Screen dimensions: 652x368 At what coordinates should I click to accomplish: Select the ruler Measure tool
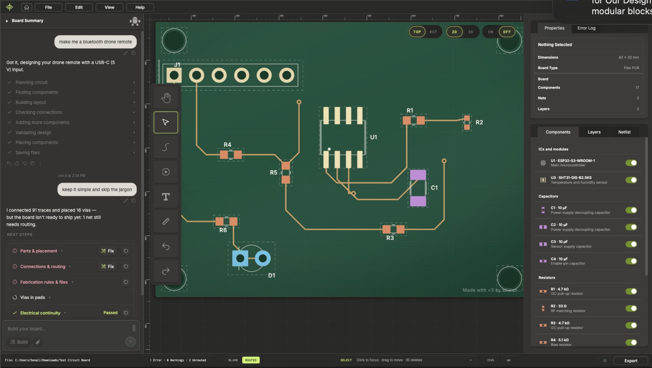166,221
